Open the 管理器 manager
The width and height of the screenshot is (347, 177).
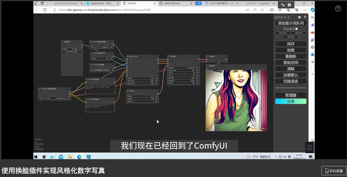(x=290, y=95)
